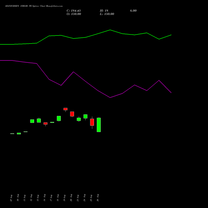This screenshot has width=208, height=208.
Task: Click the 17 Aug date axis label
Action: (51, 198)
